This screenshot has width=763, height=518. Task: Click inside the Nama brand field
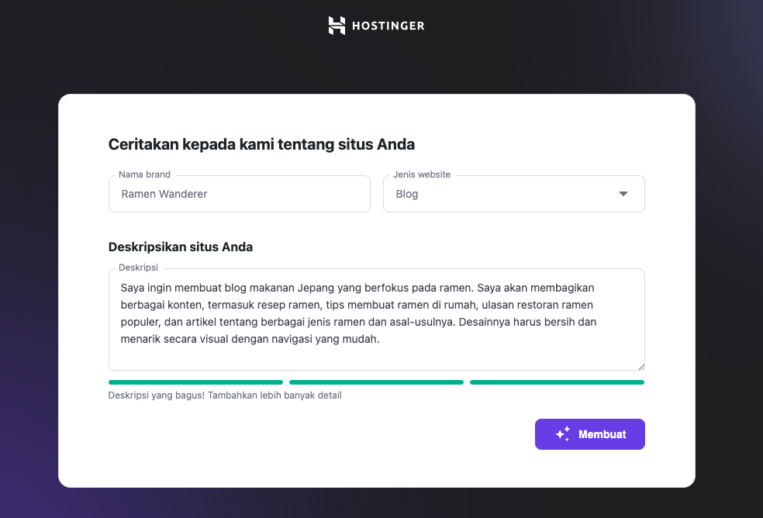coord(239,194)
